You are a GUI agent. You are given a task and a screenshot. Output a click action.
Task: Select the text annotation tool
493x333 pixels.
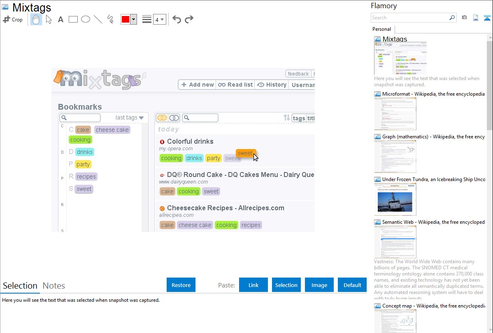(60, 19)
